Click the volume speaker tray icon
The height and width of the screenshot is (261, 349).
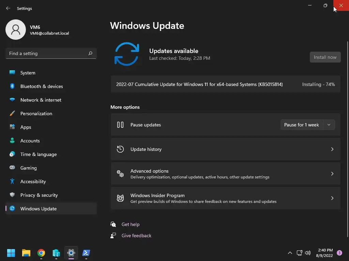(308, 253)
